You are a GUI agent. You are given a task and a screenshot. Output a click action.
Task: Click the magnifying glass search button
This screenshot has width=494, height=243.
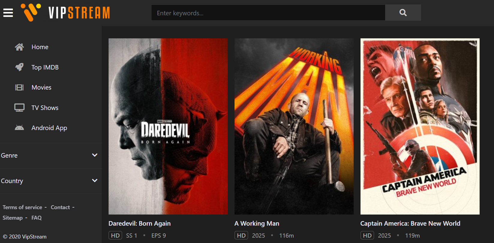click(x=403, y=13)
